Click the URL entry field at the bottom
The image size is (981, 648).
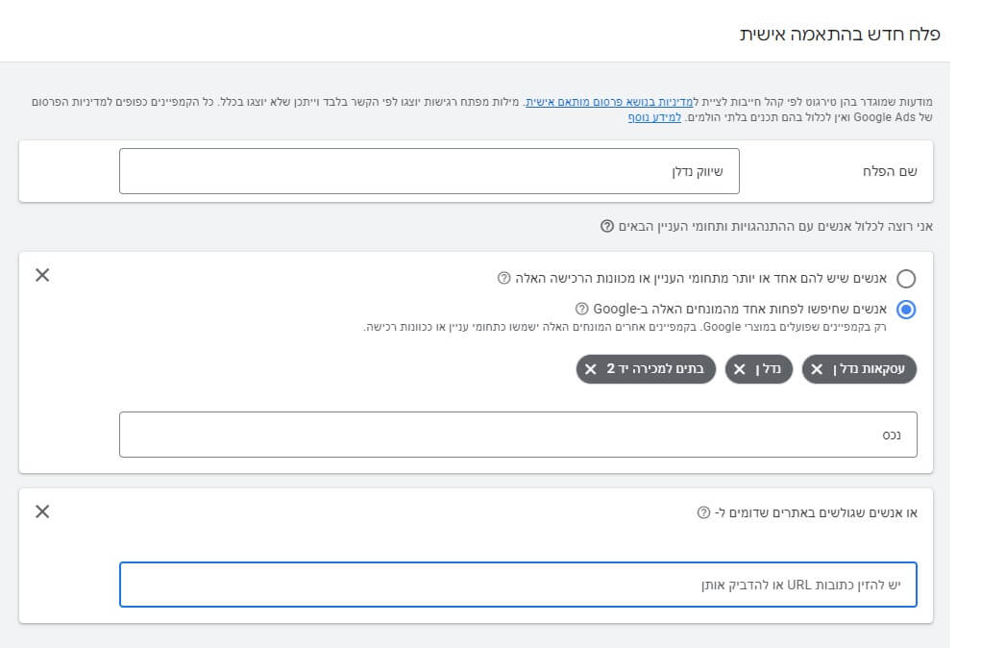[518, 585]
